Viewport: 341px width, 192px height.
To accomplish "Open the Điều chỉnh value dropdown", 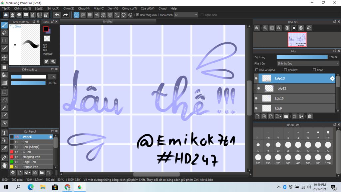I will pos(186,15).
